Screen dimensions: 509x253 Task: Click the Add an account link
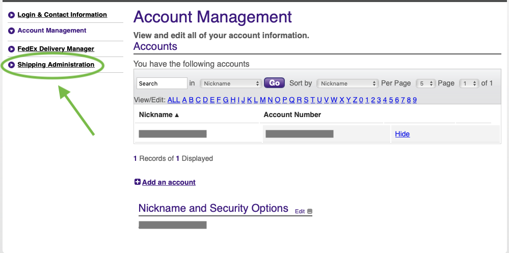pyautogui.click(x=169, y=182)
